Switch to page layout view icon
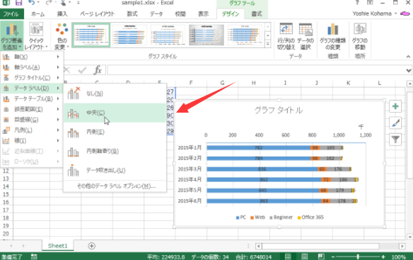The height and width of the screenshot is (260, 413). tap(304, 256)
